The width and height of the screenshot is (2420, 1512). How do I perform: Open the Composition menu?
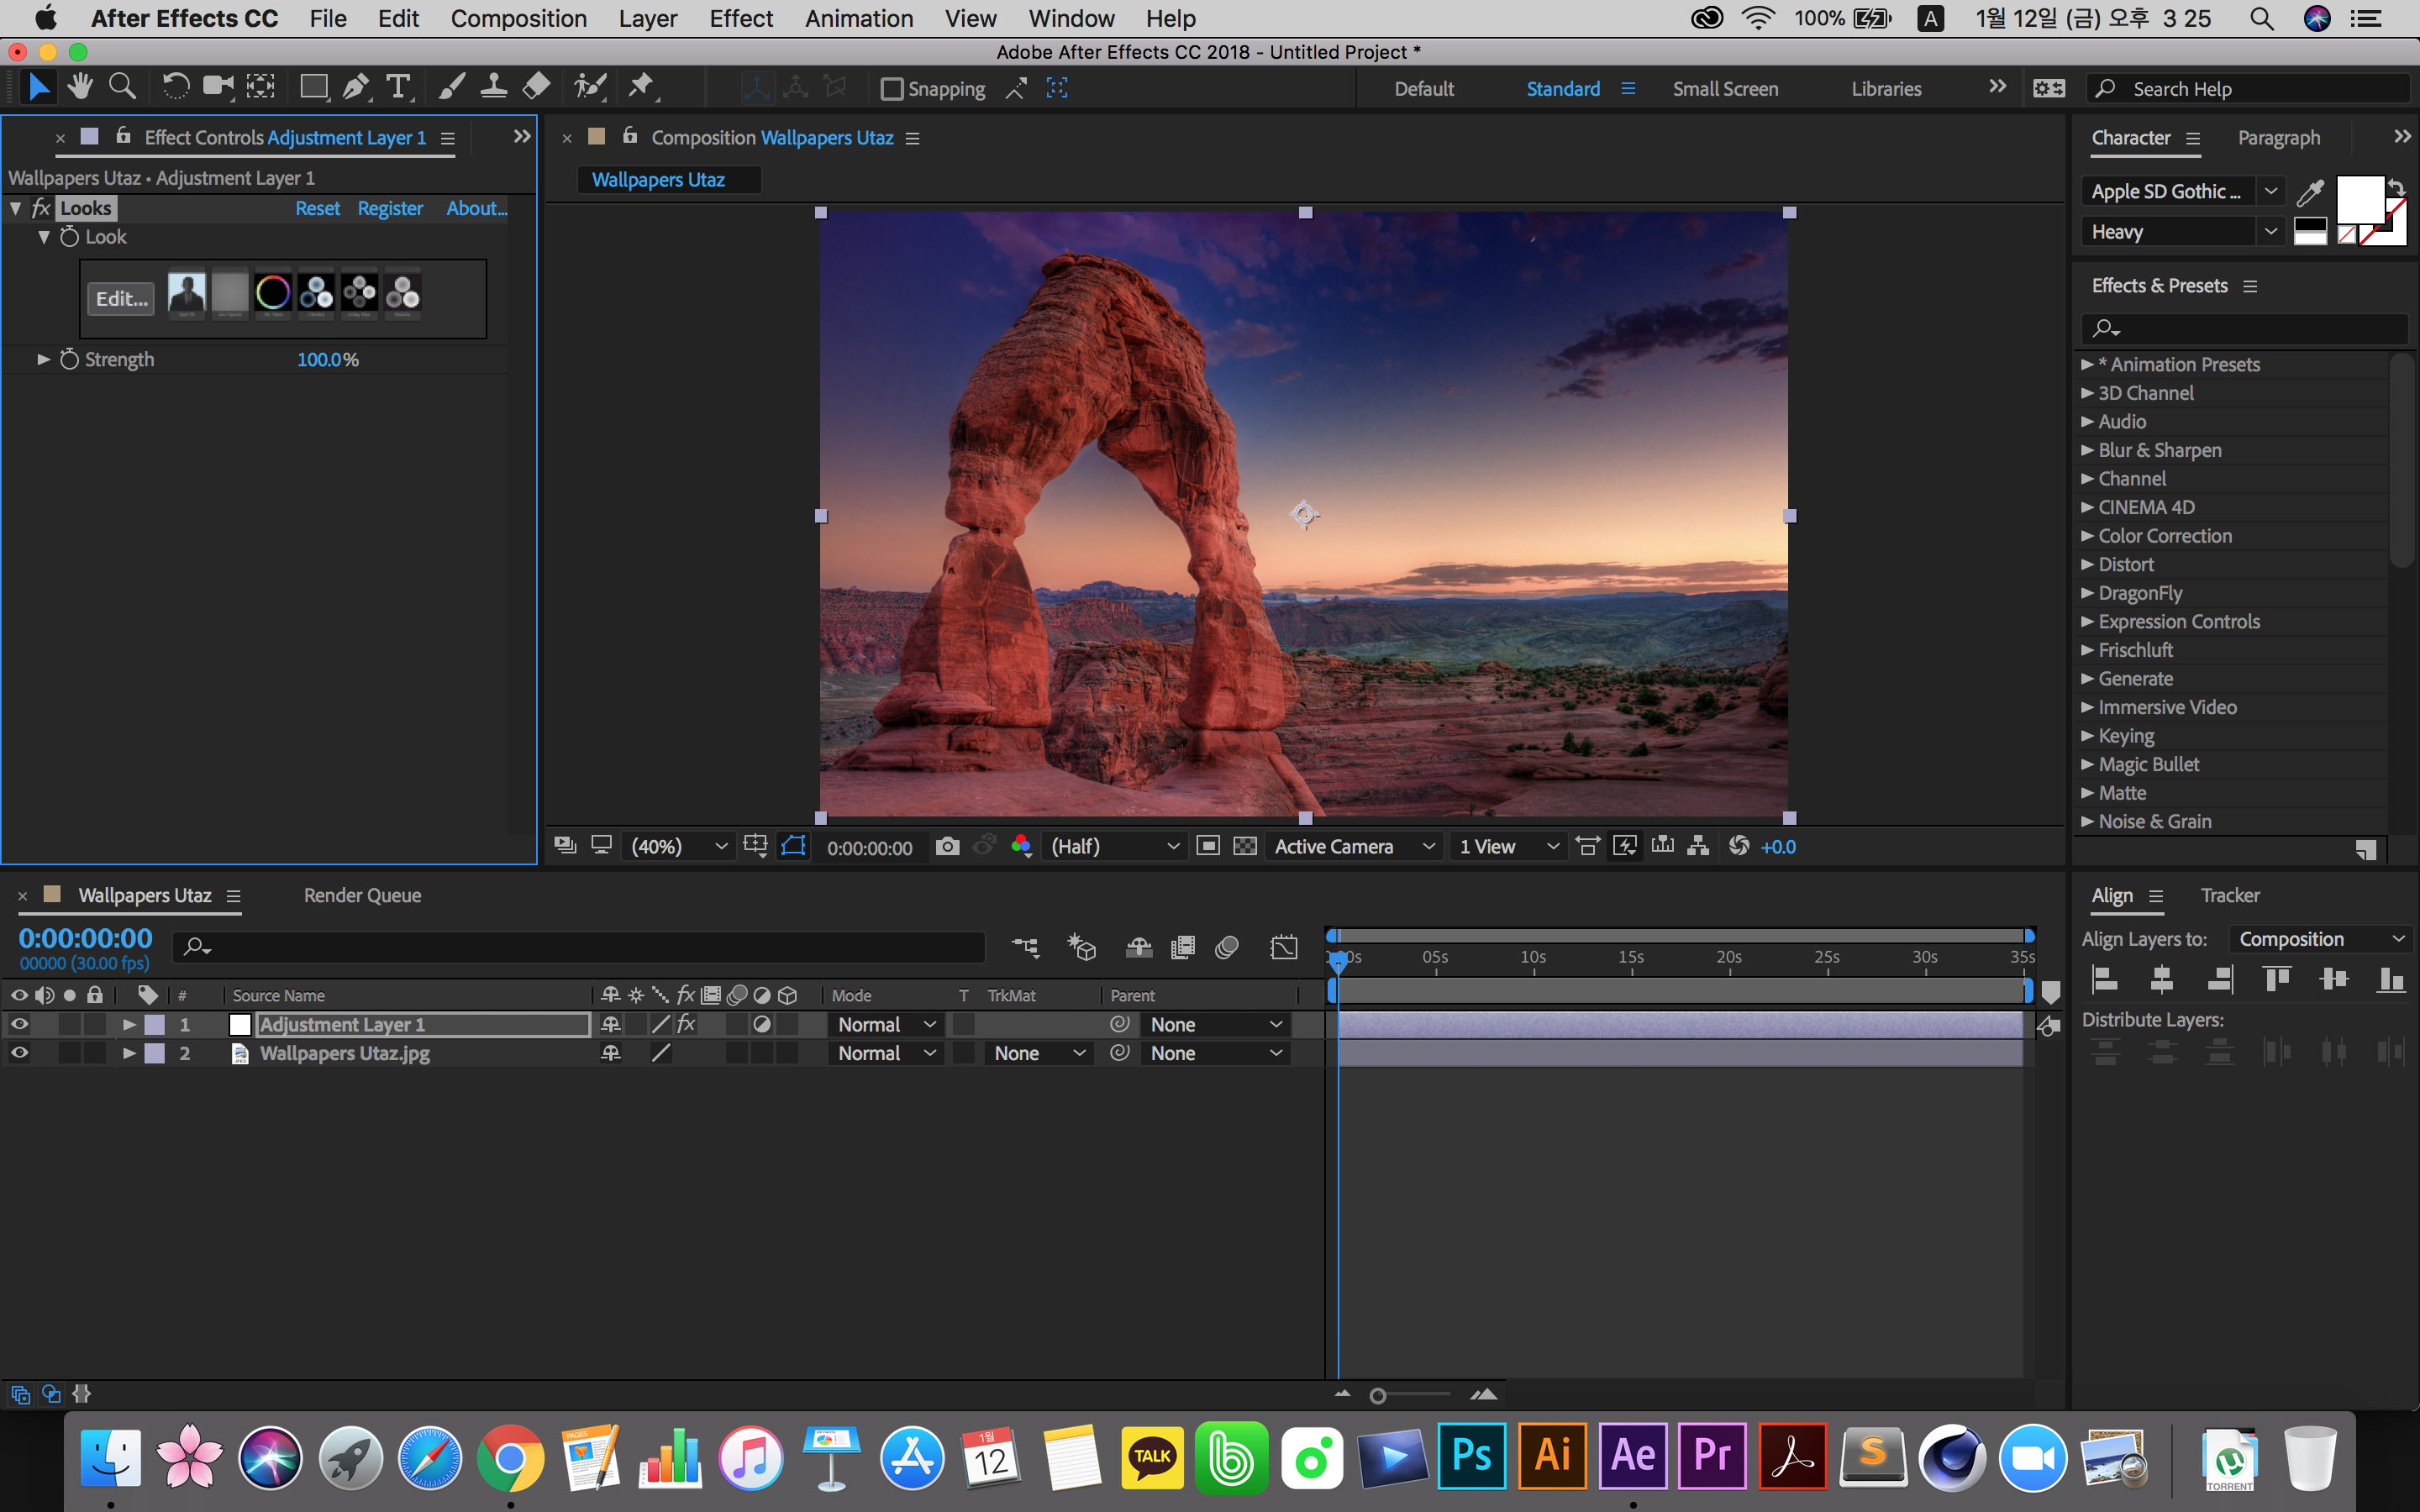click(518, 19)
